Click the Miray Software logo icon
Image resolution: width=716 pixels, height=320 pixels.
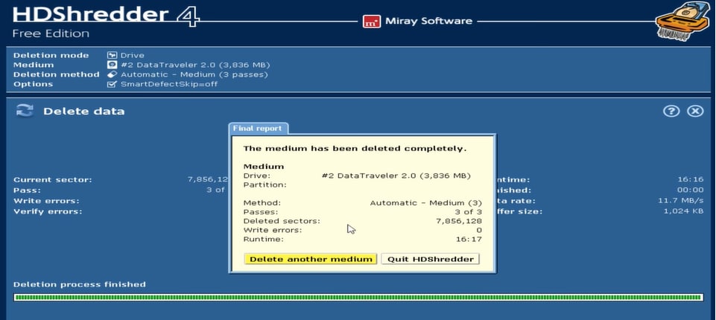point(372,21)
